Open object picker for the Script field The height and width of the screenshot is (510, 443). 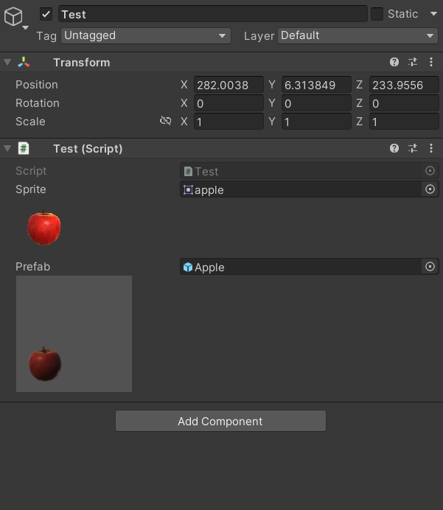click(x=430, y=171)
